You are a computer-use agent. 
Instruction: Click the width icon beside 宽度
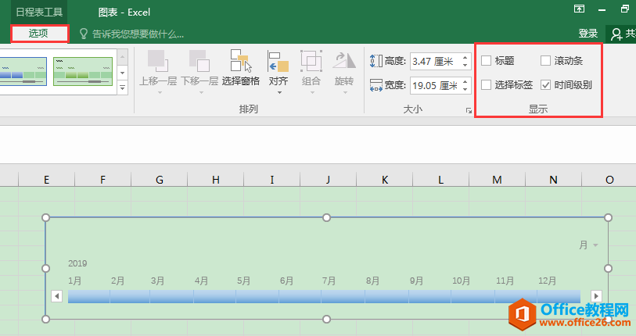(376, 85)
